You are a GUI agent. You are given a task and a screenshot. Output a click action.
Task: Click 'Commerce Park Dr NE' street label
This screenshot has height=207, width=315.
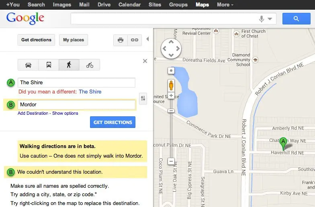click(x=209, y=130)
